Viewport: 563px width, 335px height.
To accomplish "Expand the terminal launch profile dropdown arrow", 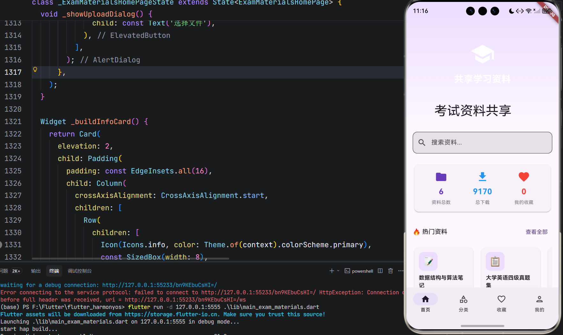I will point(338,271).
